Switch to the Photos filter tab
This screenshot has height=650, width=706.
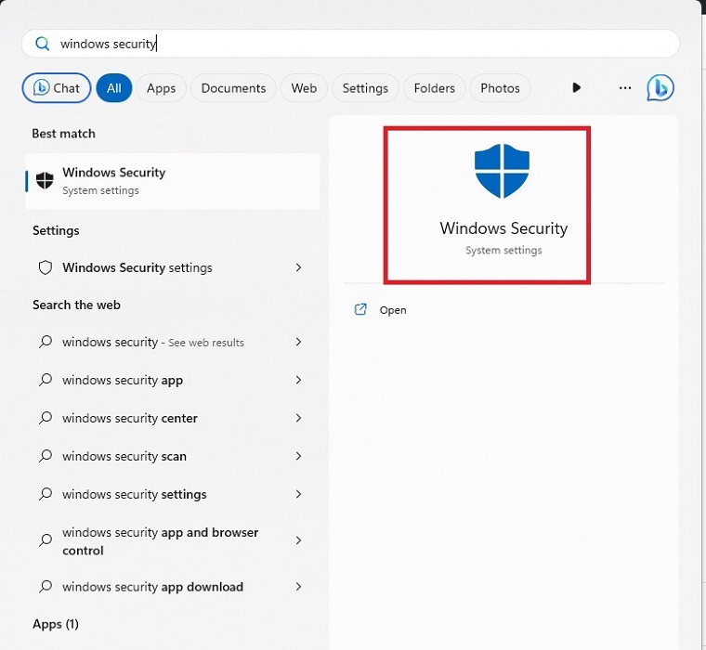click(500, 88)
